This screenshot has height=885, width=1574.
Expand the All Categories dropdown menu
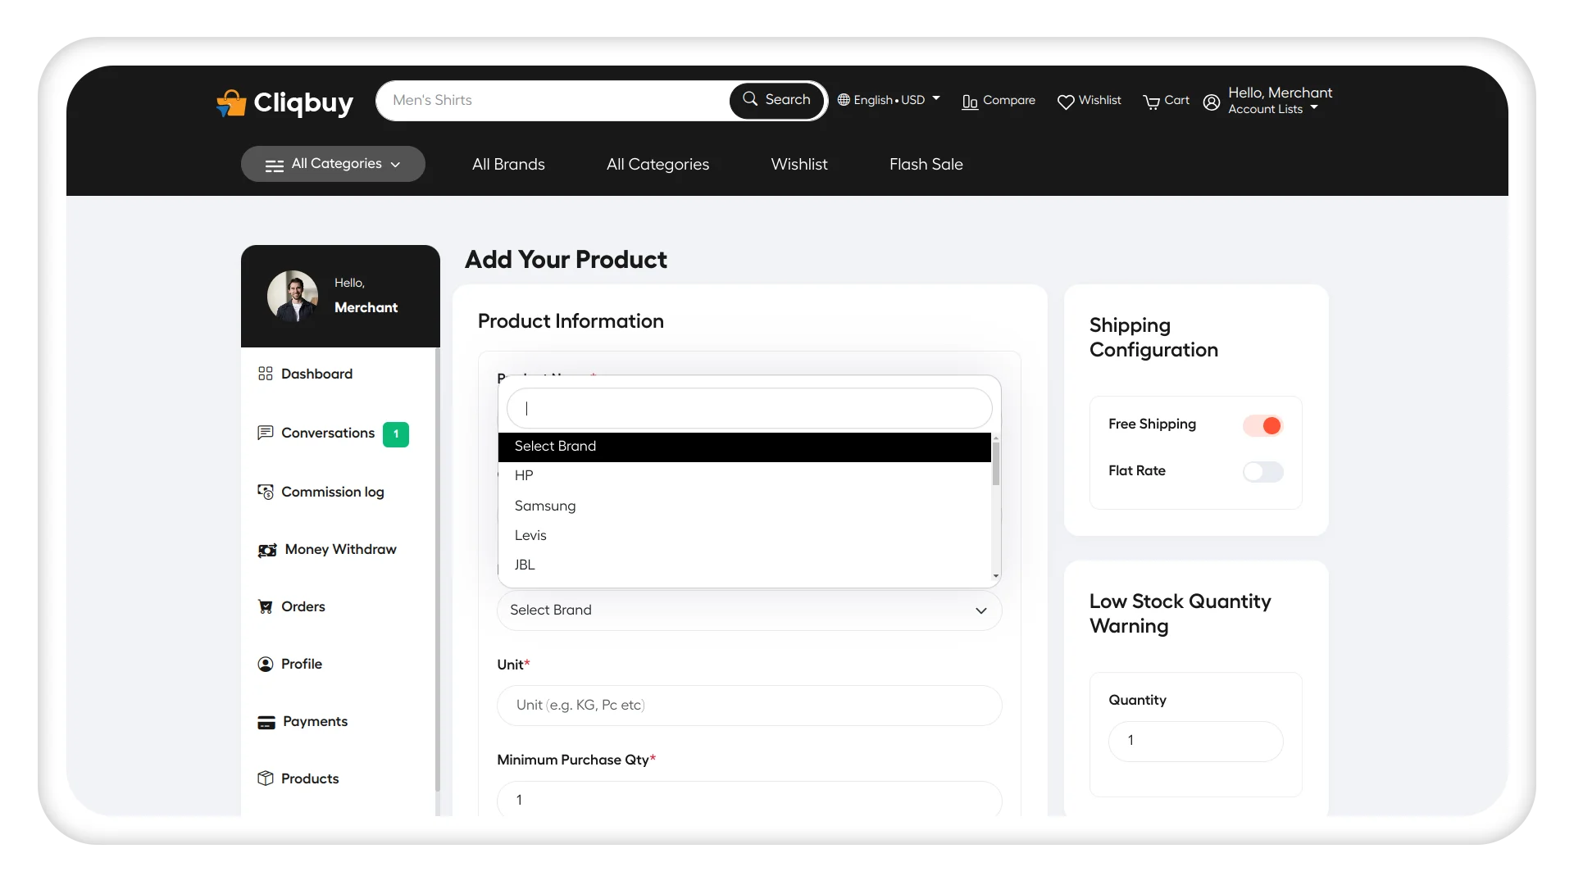point(333,163)
